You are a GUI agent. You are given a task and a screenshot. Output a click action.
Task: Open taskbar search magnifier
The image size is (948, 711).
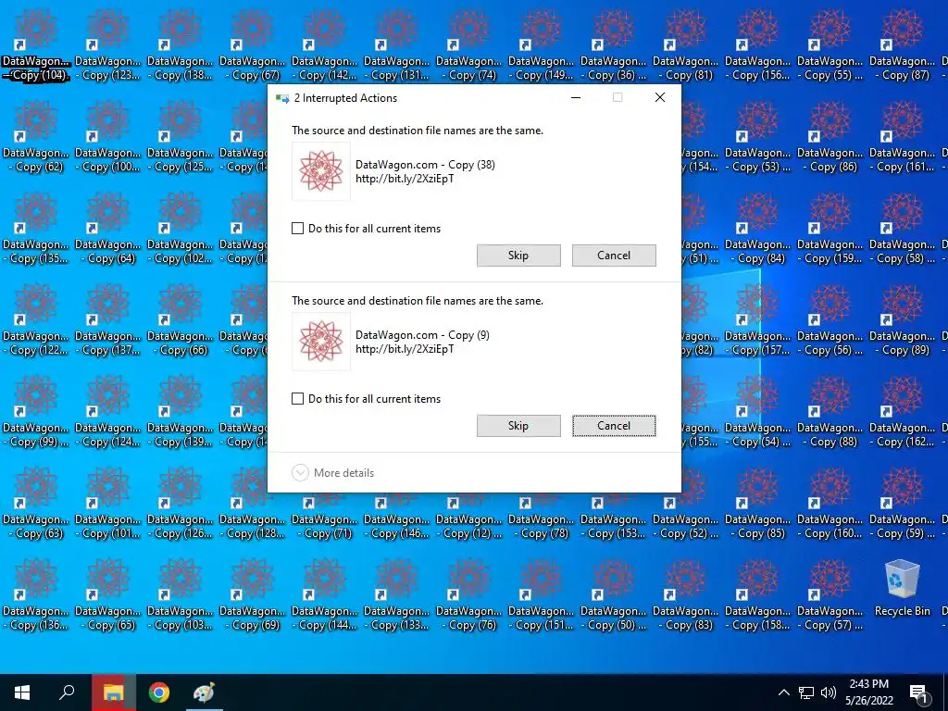tap(67, 692)
